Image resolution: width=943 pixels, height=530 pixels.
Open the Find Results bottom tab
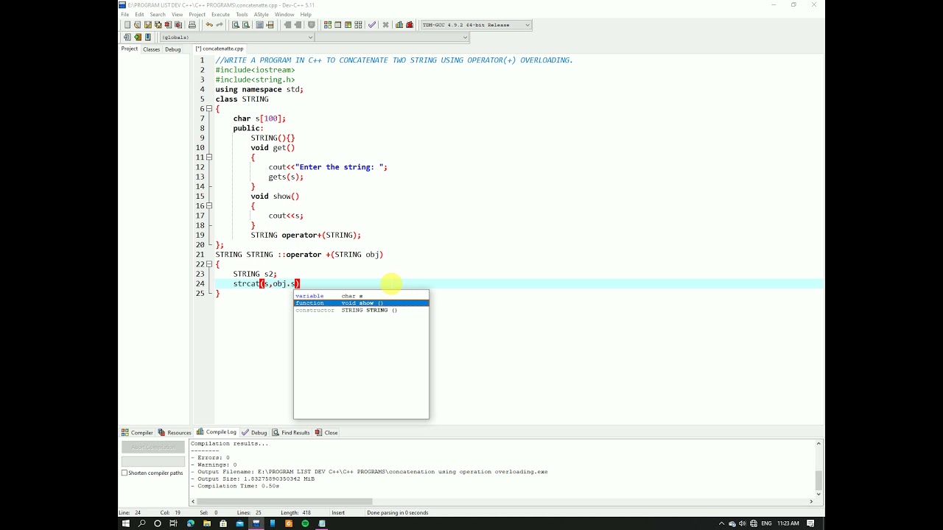click(291, 432)
